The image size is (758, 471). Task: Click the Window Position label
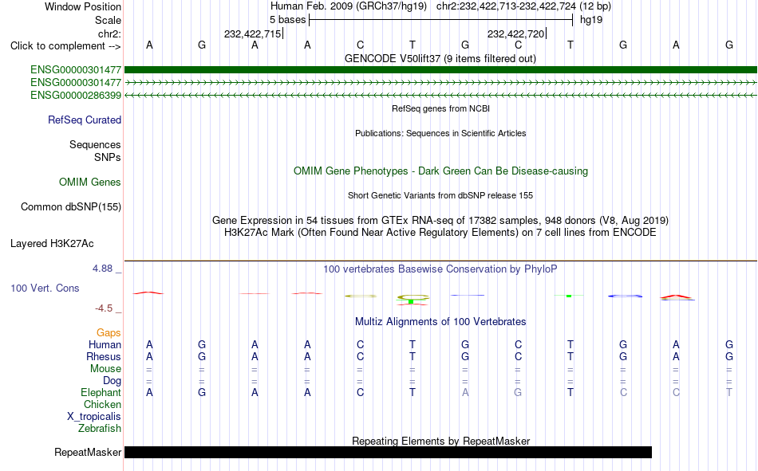point(83,6)
